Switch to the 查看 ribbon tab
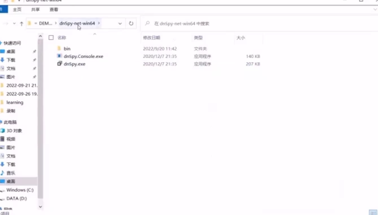This screenshot has height=215, width=378. point(54,9)
